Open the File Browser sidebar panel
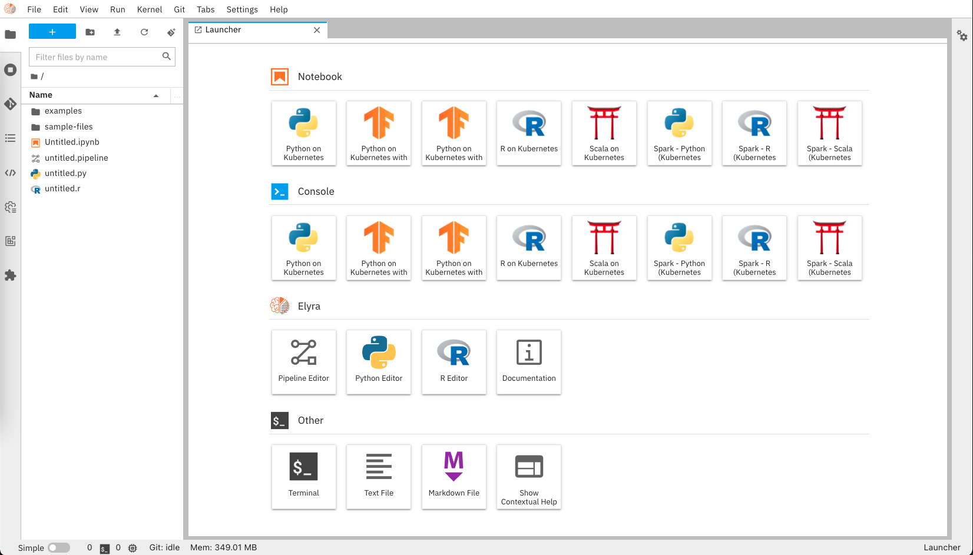Screen dimensions: 973x555 coord(10,35)
